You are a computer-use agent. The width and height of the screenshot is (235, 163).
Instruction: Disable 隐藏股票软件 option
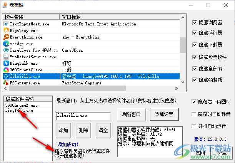[194, 57]
